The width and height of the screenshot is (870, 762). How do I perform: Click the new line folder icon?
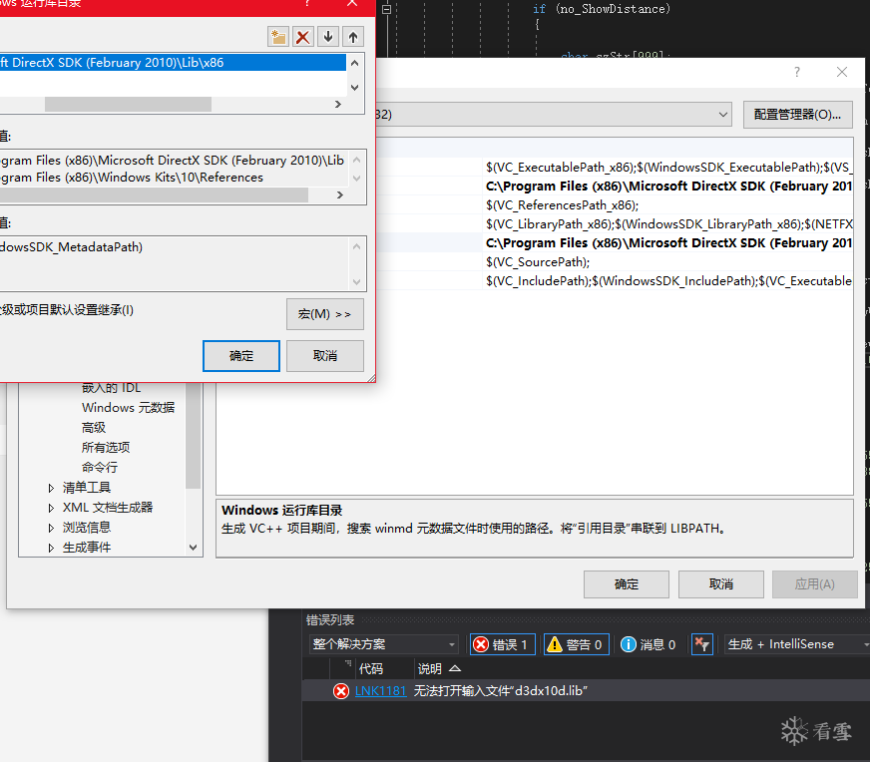click(278, 37)
